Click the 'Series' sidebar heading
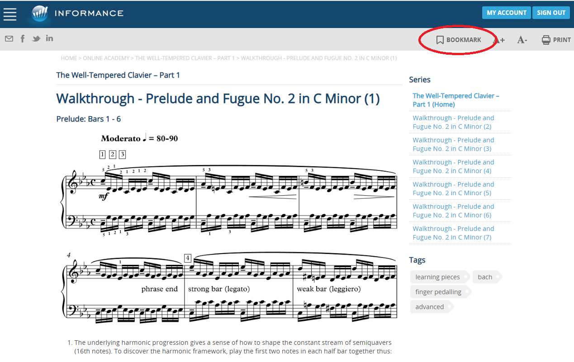The height and width of the screenshot is (362, 574). pyautogui.click(x=420, y=80)
